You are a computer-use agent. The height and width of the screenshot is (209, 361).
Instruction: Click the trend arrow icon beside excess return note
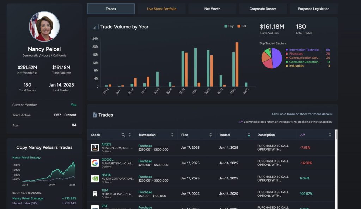(x=240, y=122)
